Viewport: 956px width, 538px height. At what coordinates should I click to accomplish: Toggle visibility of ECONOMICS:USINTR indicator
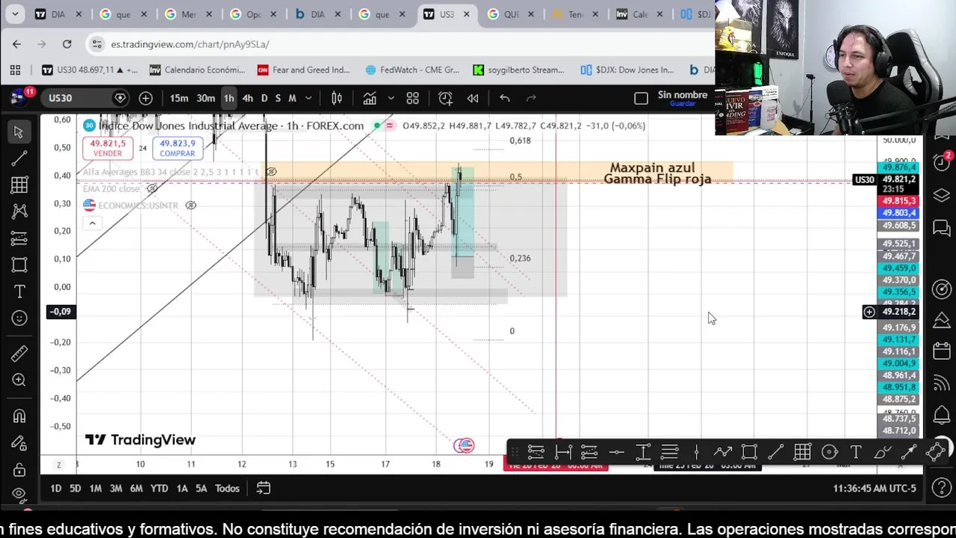click(190, 205)
